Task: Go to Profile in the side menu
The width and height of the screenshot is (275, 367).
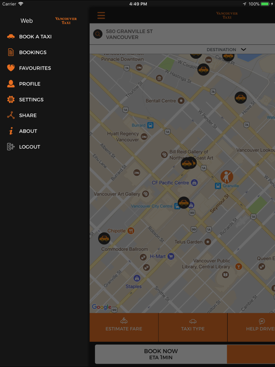Action: [30, 84]
